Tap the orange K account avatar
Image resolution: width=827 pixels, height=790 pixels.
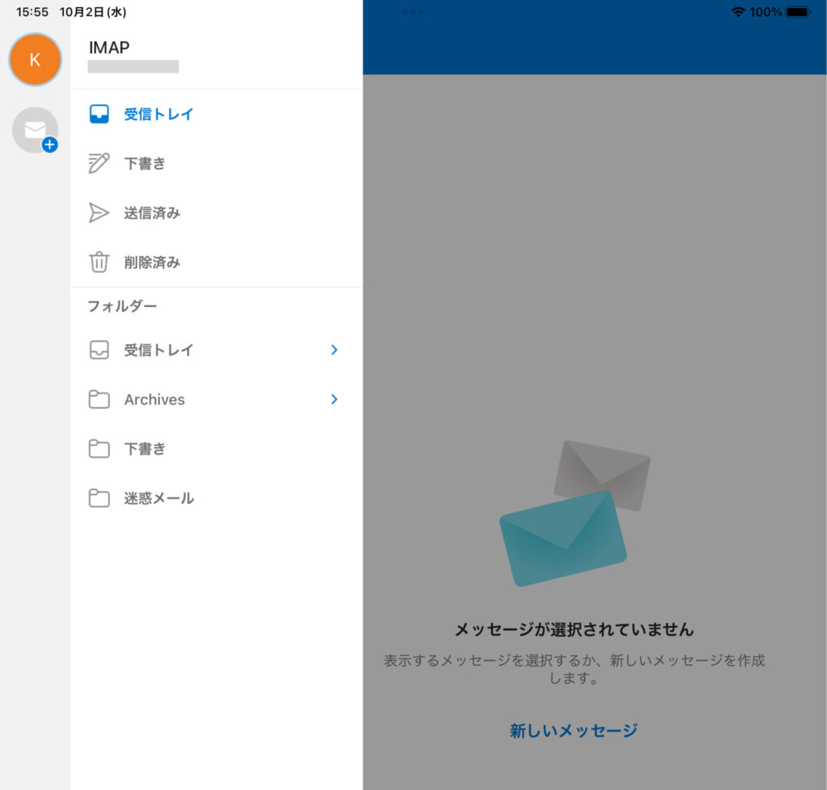coord(35,60)
